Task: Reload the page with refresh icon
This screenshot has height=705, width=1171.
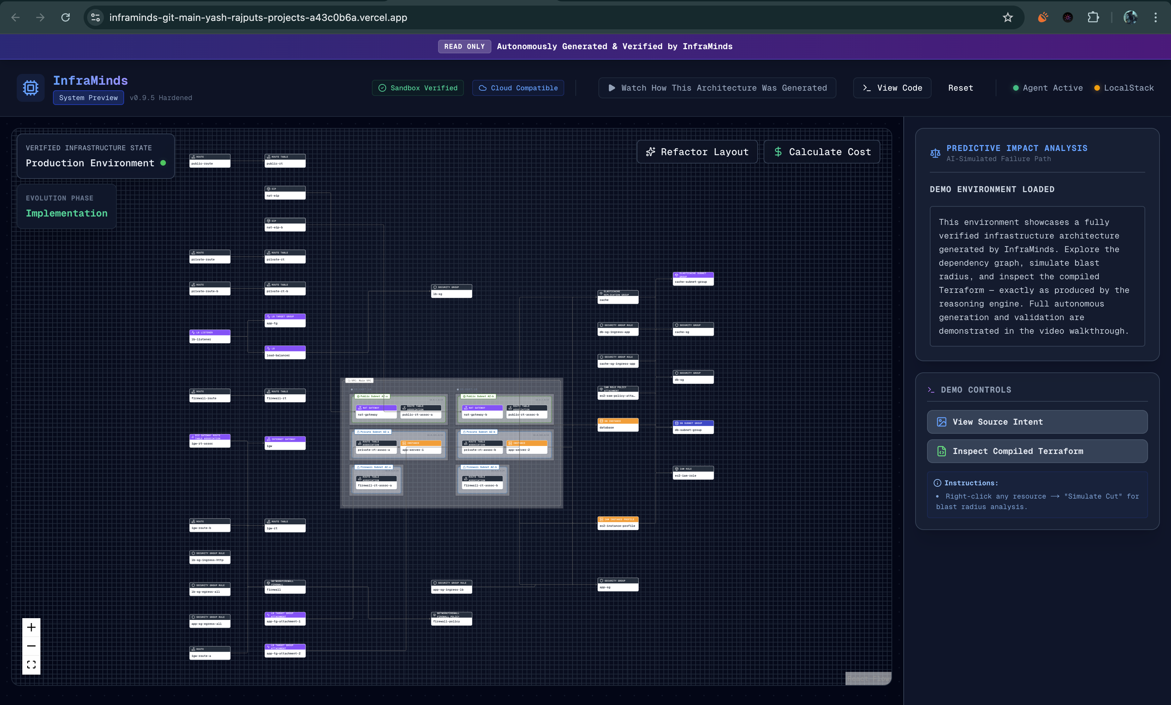Action: pos(66,17)
